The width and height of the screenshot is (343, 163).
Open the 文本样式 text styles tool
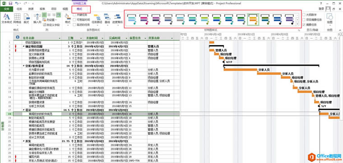(x=6, y=18)
